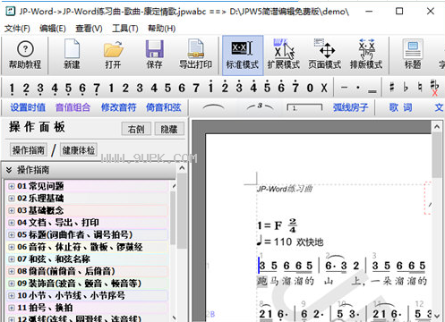Click the 隐藏 button to hide panel
This screenshot has width=445, height=322.
169,129
